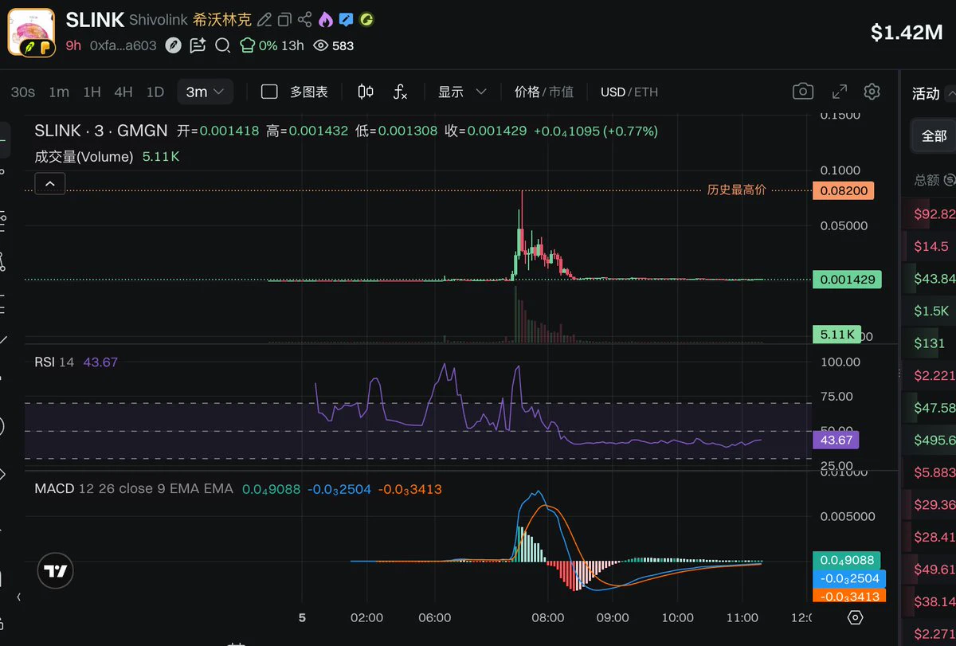The image size is (956, 646).
Task: Click the $1.42M market cap value
Action: tap(907, 33)
